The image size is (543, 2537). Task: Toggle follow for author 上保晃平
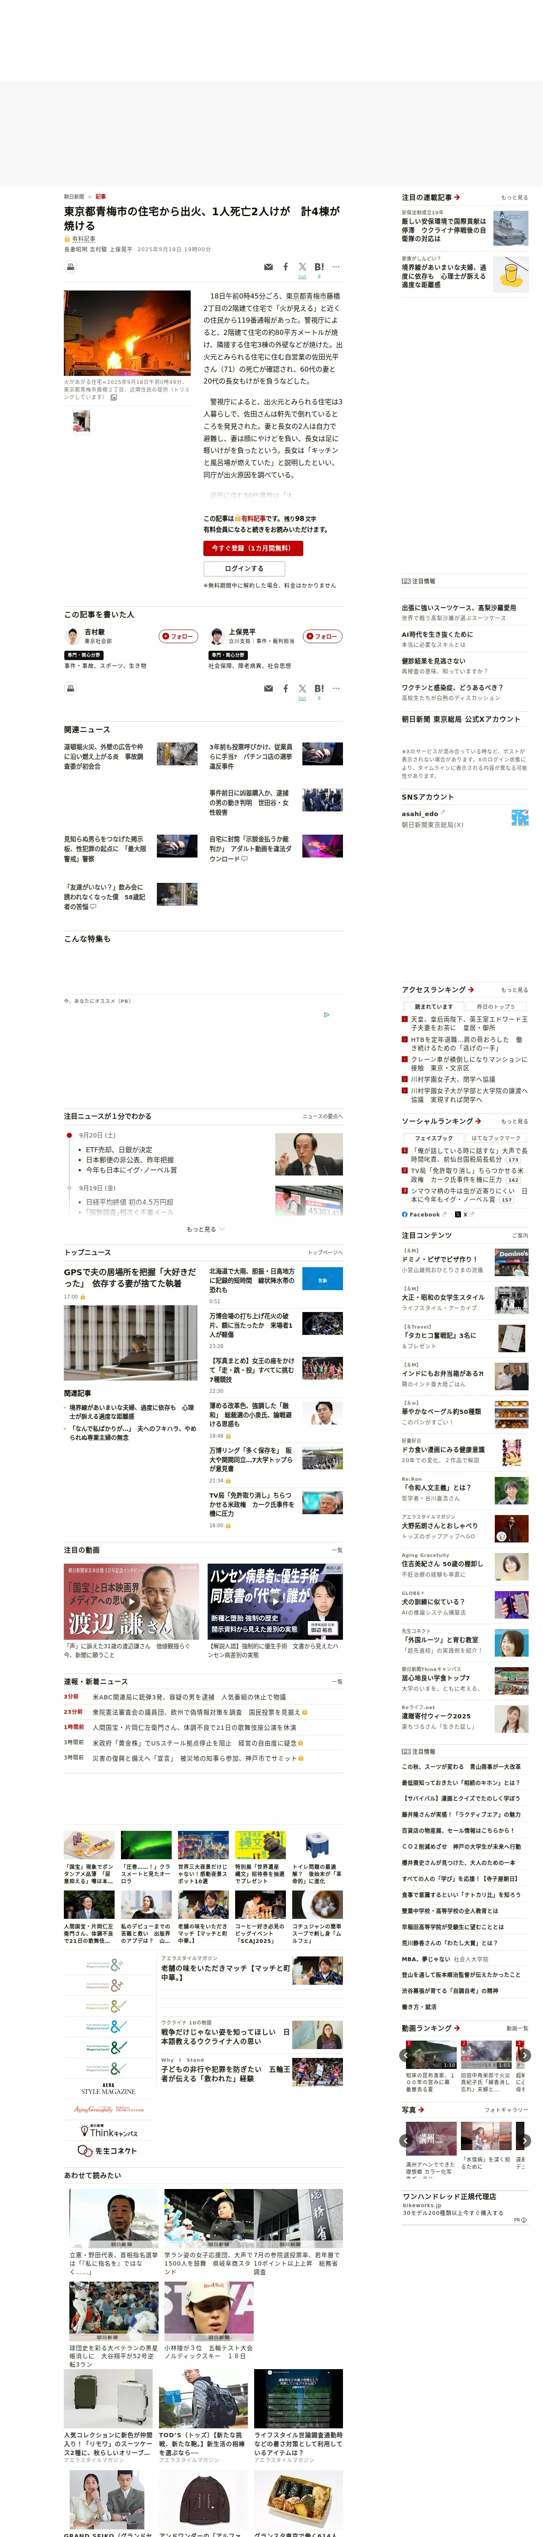coord(322,636)
